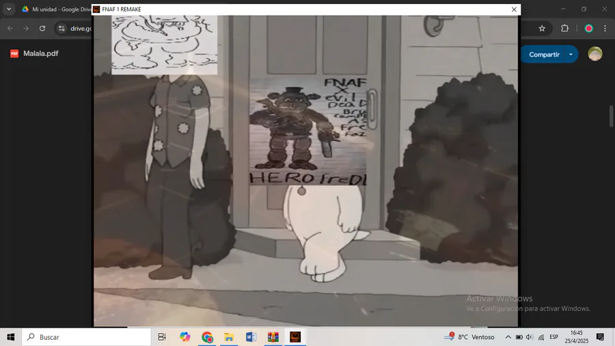Reload the Chrome page
Screen dimensions: 615x346
(42, 28)
